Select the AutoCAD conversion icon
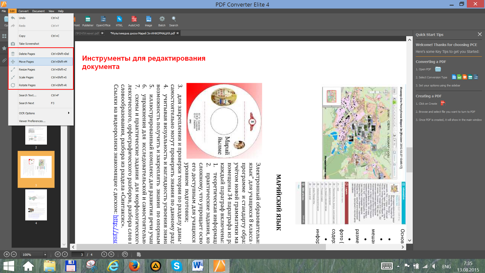The width and height of the screenshot is (485, 273). coord(134,21)
